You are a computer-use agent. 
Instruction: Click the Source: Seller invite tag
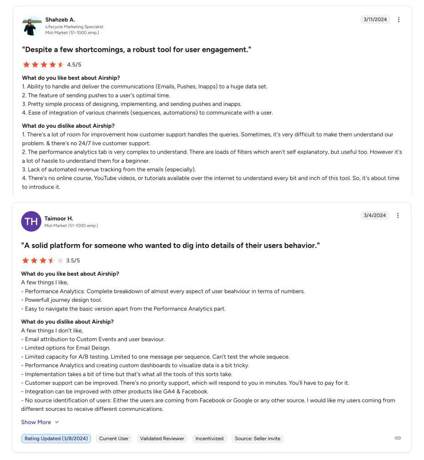(257, 438)
